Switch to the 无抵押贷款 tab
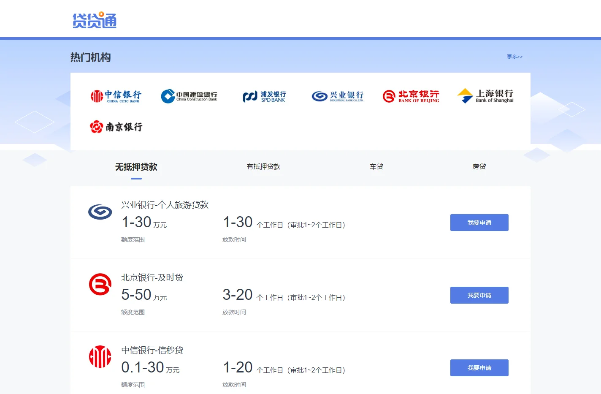Viewport: 601px width, 394px height. click(x=136, y=167)
